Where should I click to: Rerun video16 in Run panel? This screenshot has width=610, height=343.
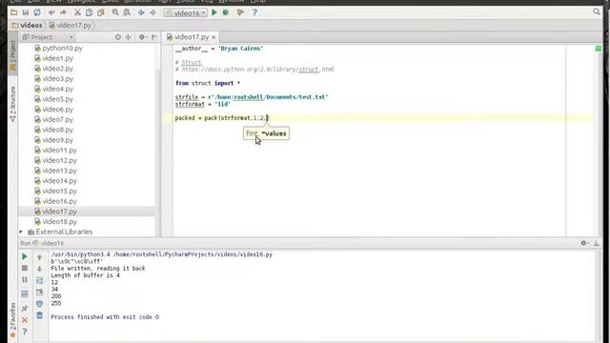(25, 256)
